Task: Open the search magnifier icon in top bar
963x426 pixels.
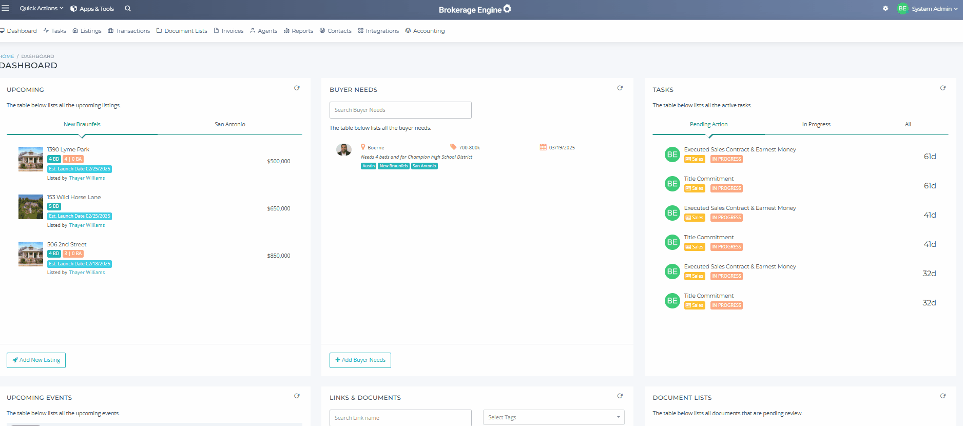Action: pyautogui.click(x=128, y=8)
